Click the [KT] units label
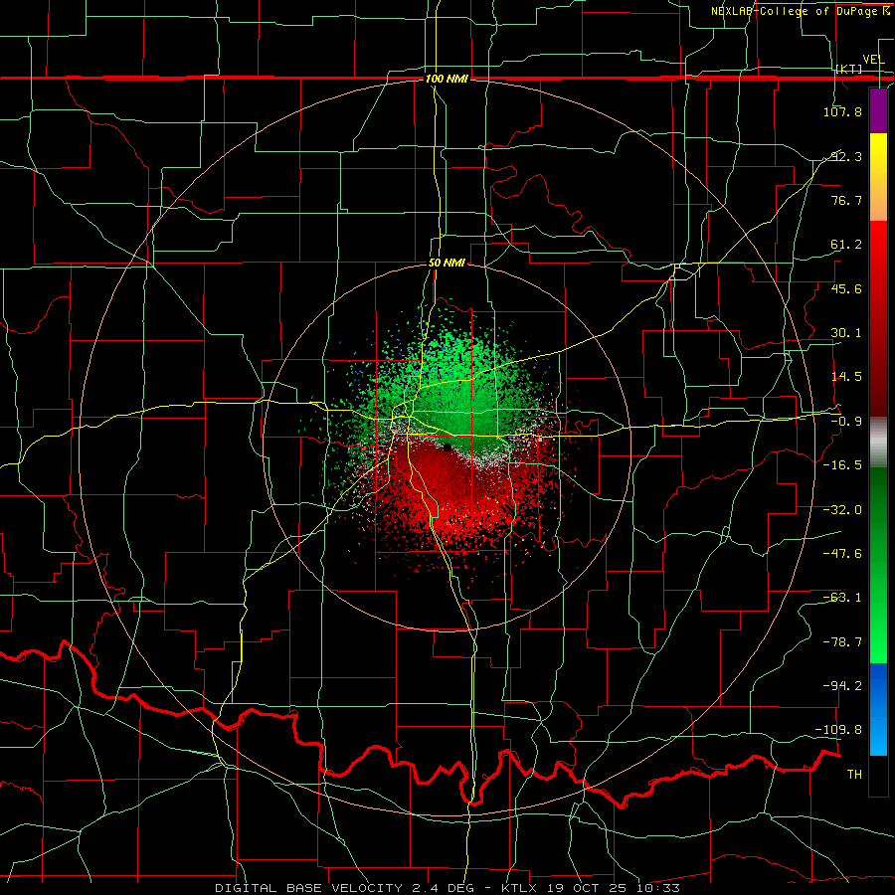Screen dimensions: 895x895 click(x=849, y=69)
